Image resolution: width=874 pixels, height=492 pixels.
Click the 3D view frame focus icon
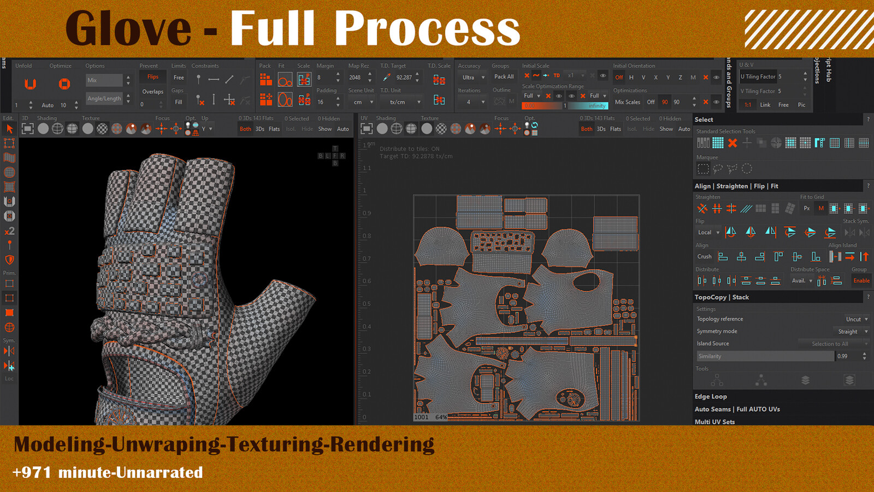point(27,128)
